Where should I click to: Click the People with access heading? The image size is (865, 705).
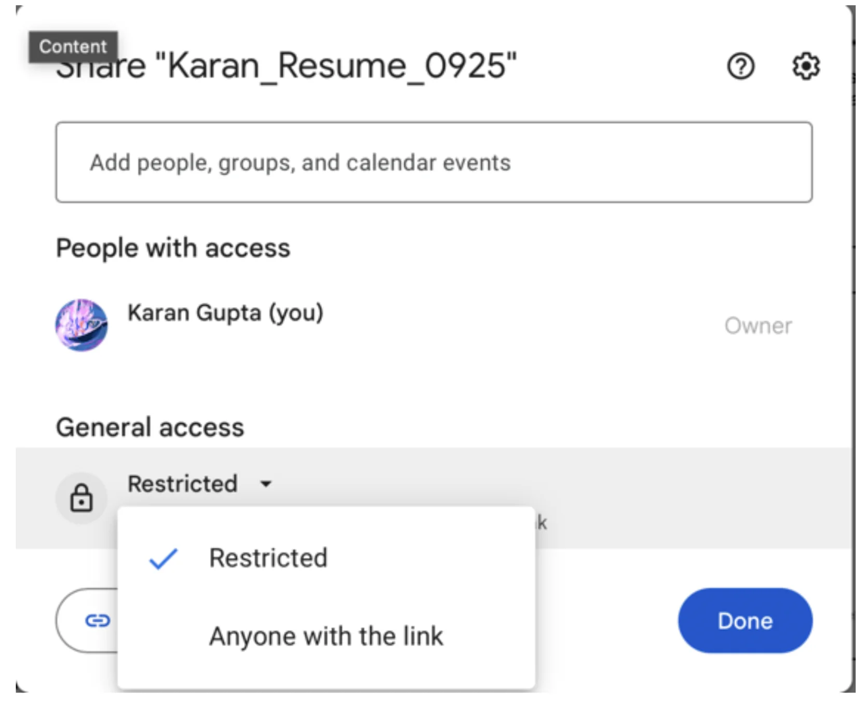pos(173,248)
